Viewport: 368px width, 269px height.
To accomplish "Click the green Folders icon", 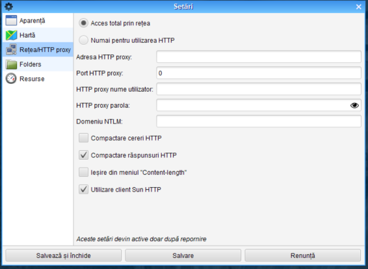I will [x=11, y=64].
